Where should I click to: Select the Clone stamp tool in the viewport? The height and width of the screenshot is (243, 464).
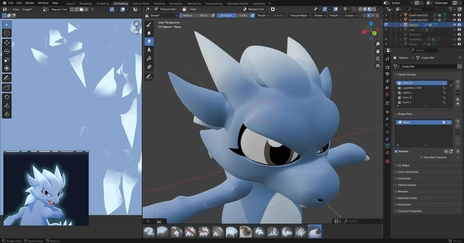149,50
